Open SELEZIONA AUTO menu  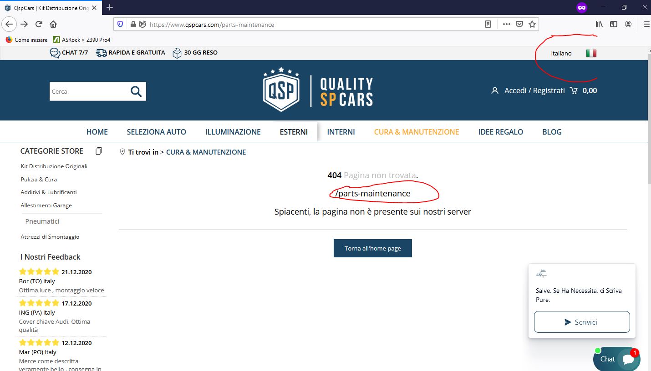[157, 132]
